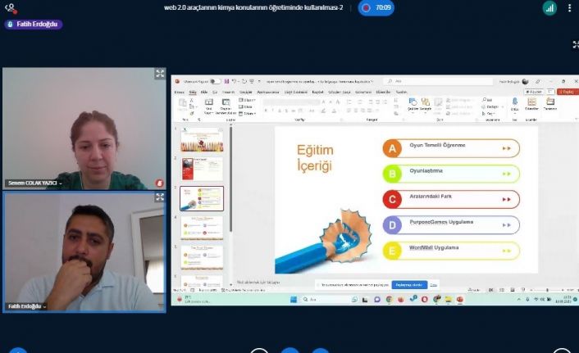Click the connection status bars icon
579x353 pixels.
click(549, 8)
